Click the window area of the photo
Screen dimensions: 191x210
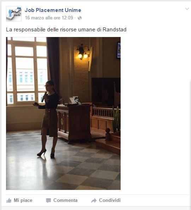coord(27,71)
